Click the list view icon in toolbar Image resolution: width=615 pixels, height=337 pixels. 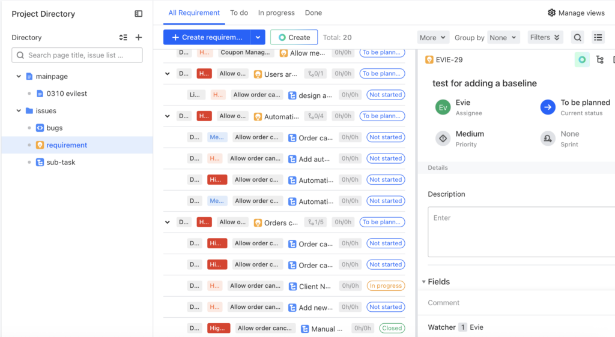pos(598,37)
